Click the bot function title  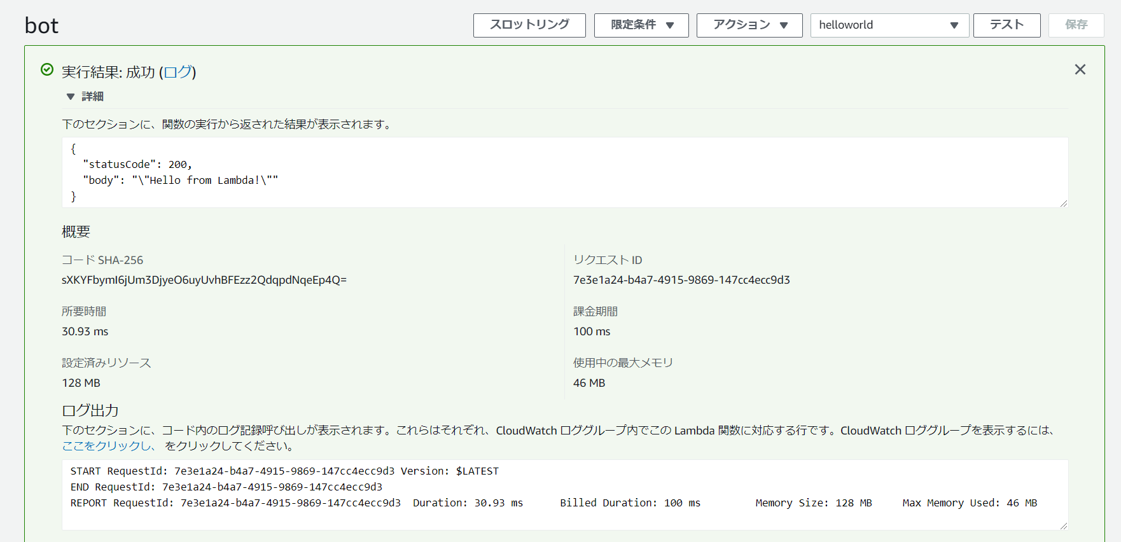click(x=41, y=25)
